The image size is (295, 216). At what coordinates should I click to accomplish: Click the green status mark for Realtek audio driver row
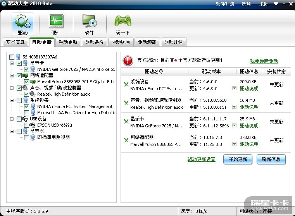click(x=126, y=103)
